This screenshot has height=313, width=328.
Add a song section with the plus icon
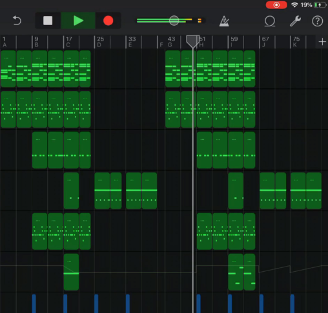coord(322,42)
